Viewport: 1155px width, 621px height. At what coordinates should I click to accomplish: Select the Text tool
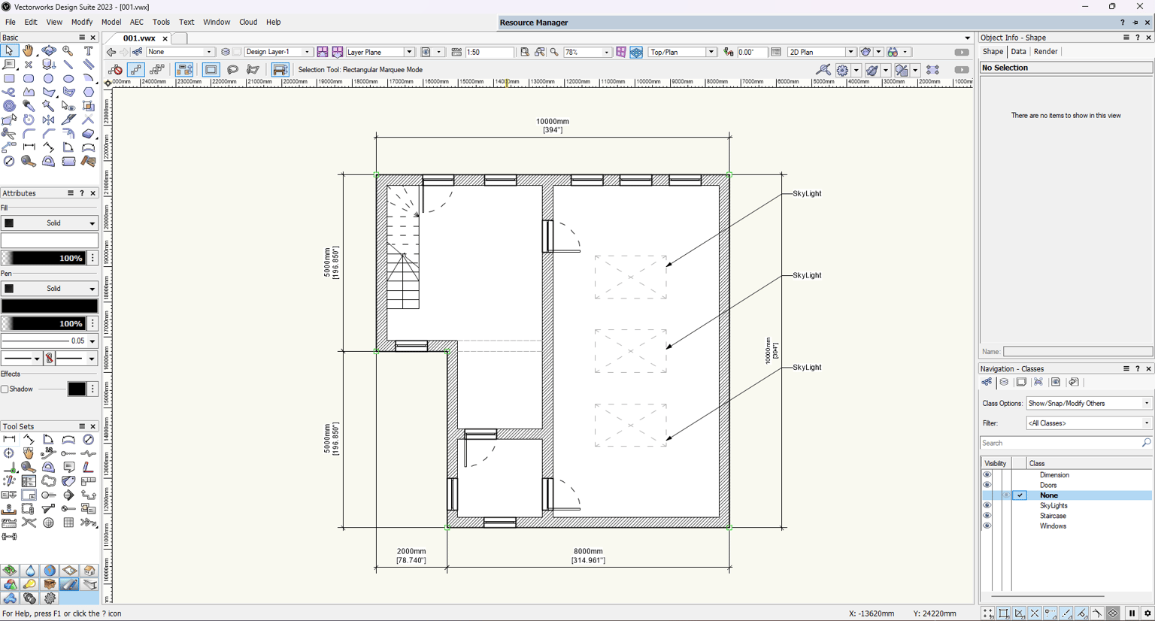click(89, 51)
